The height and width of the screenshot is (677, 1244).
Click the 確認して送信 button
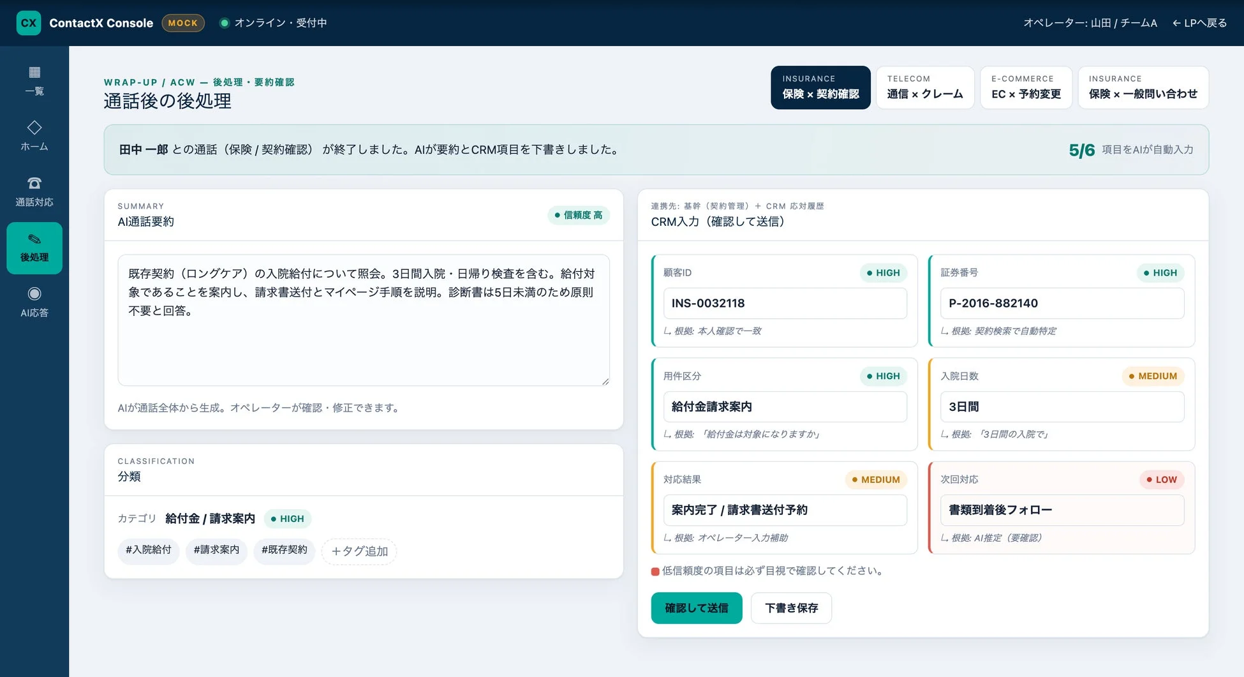(697, 608)
